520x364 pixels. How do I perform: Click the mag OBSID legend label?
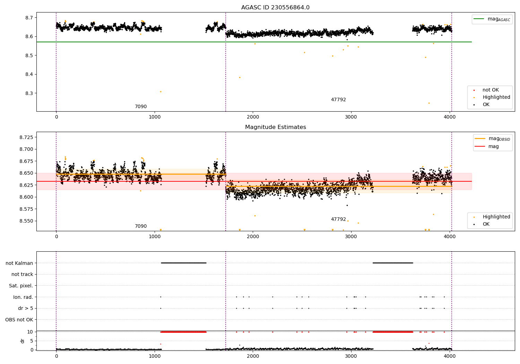499,139
